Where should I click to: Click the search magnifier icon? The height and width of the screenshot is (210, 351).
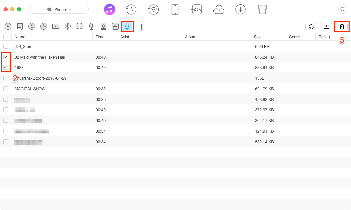[x=342, y=9]
